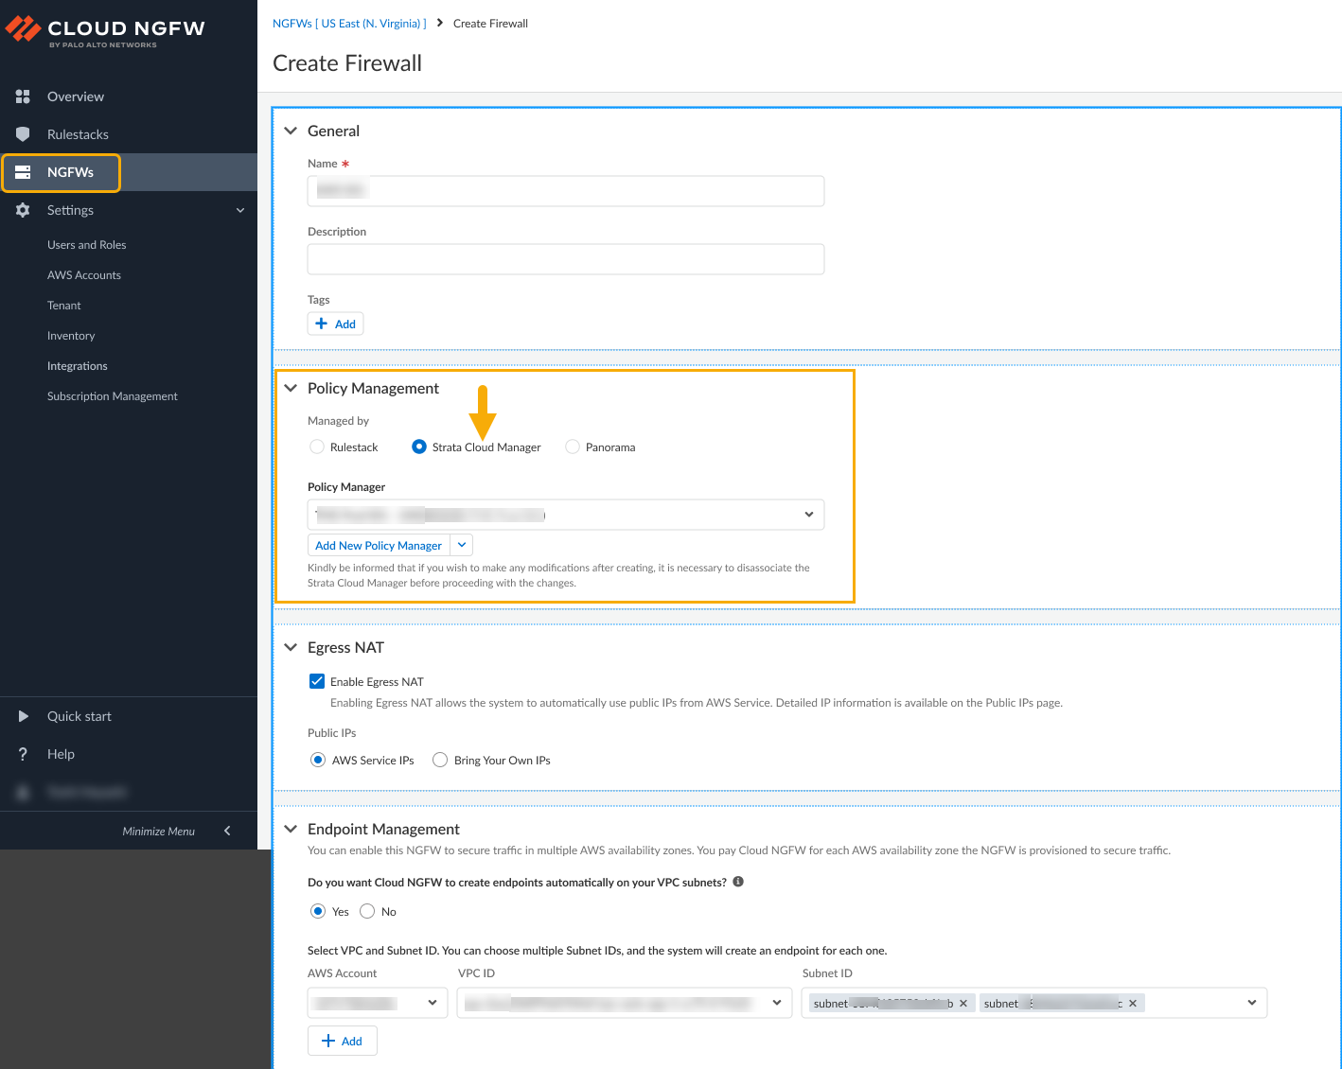
Task: Open the Subnet ID dropdown
Action: (1034, 1003)
